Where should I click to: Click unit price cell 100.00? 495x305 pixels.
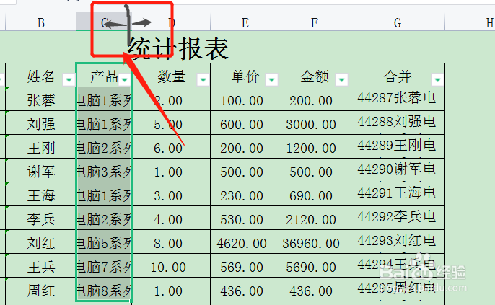pos(245,99)
